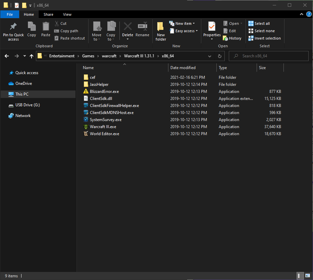Select Copy path in Clipboard group
Screen dimensions: 313x280
coord(66,31)
